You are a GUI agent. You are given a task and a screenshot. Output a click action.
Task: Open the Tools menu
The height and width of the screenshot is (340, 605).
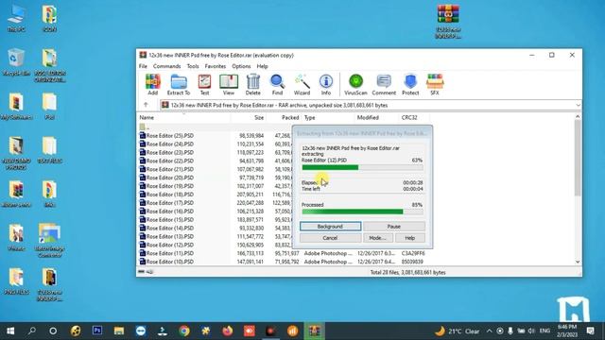(193, 66)
